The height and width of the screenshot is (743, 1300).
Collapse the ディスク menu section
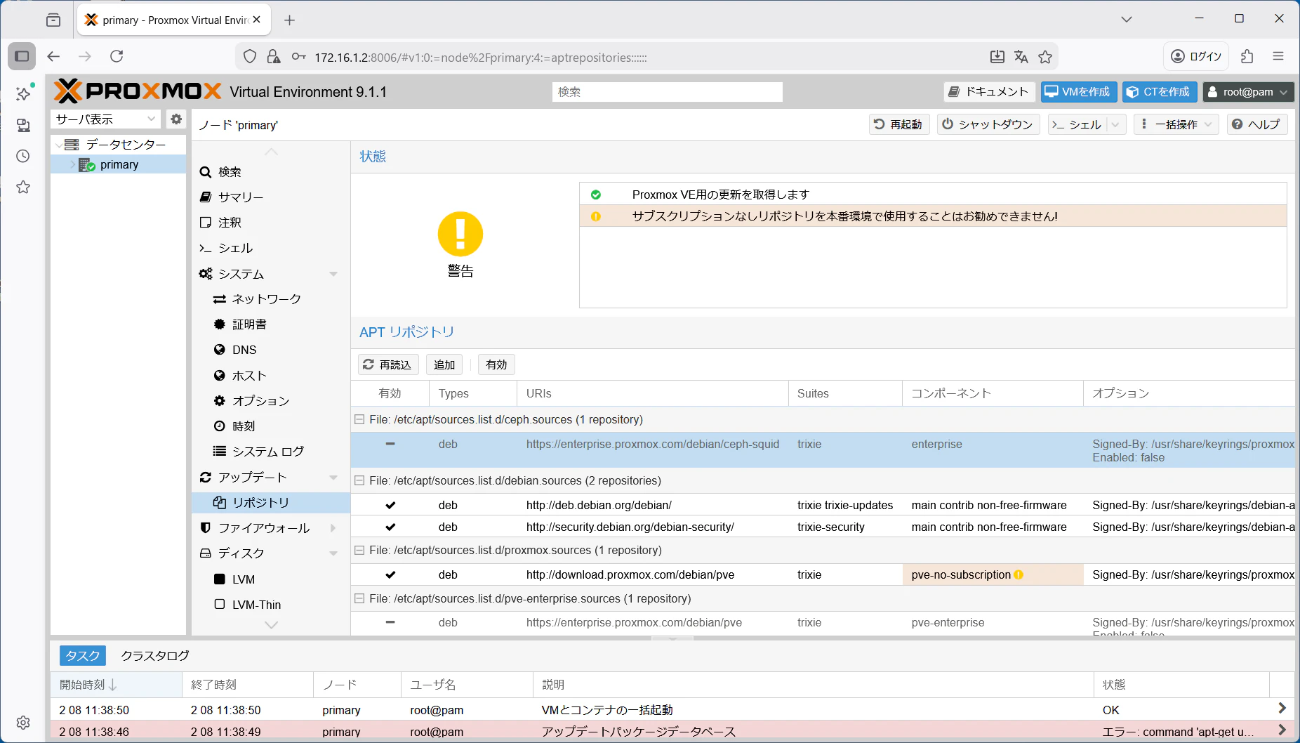pyautogui.click(x=333, y=553)
